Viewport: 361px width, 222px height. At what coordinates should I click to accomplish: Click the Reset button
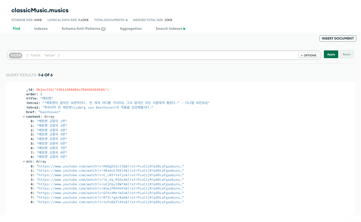coord(346,54)
